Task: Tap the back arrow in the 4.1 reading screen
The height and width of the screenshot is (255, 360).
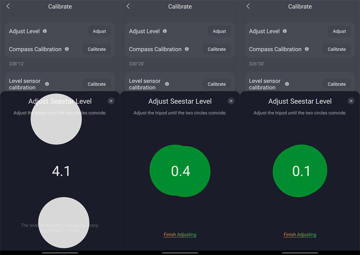Action: [x=8, y=6]
